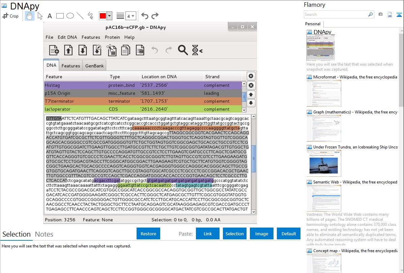The width and height of the screenshot is (404, 273).
Task: Move the feature up with the arrow button
Action: click(x=251, y=95)
